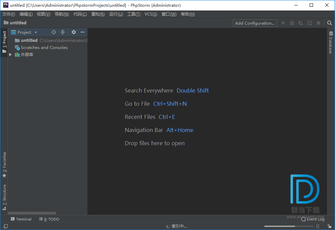Viewport: 335px width, 230px height.
Task: Click the Database stack icon on right sidebar
Action: pos(331,33)
